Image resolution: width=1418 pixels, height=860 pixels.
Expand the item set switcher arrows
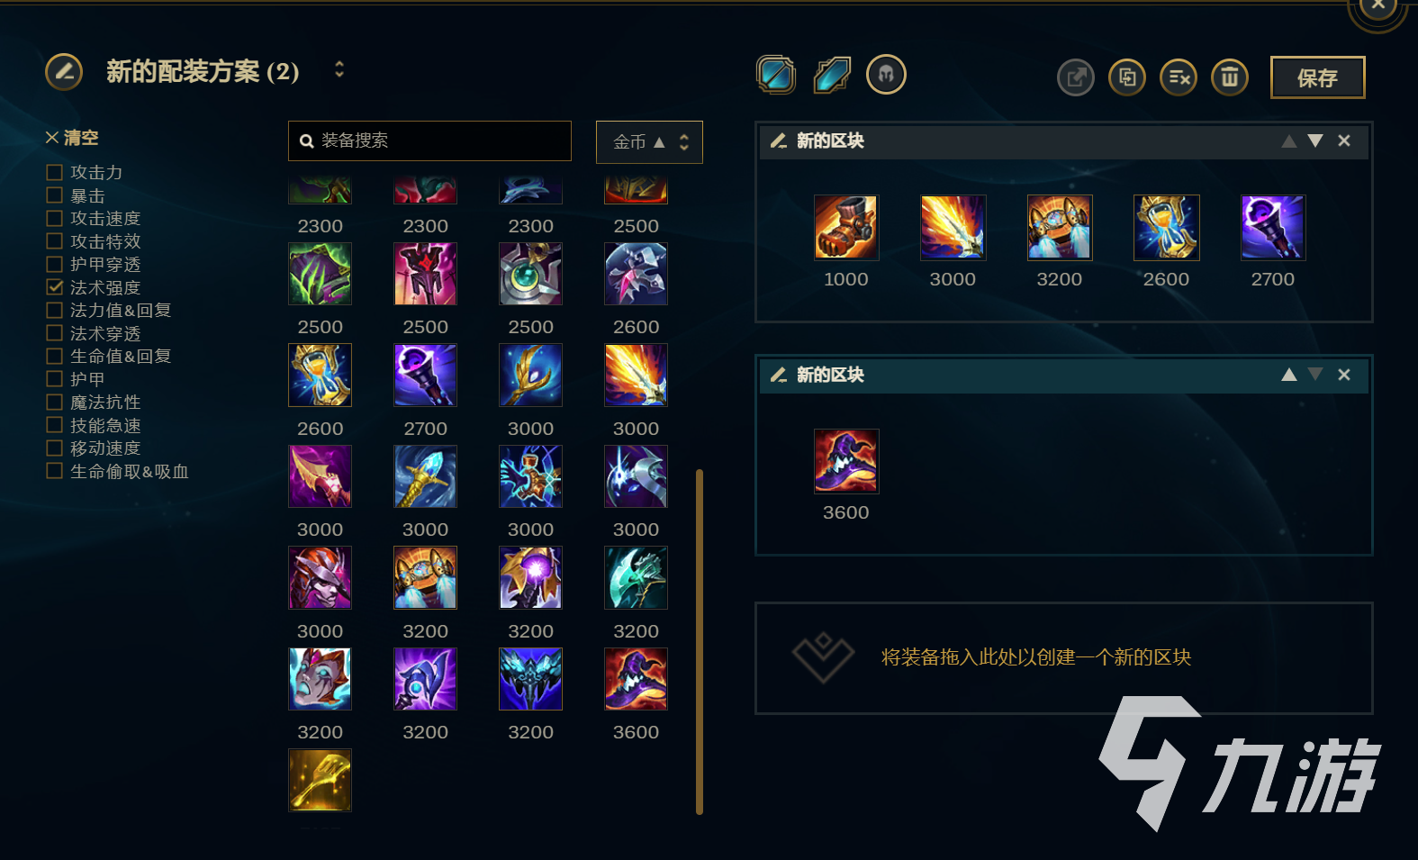(339, 69)
